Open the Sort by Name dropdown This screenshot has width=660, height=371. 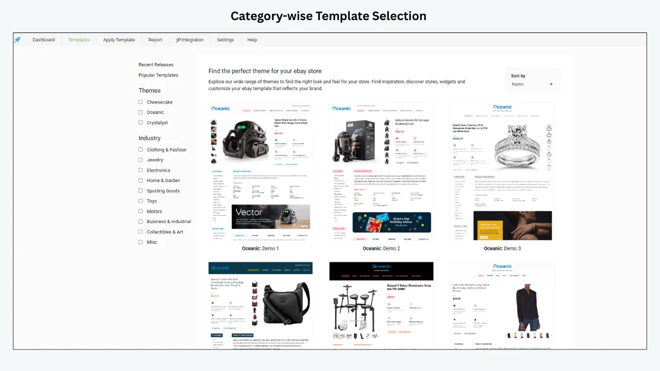tap(532, 84)
